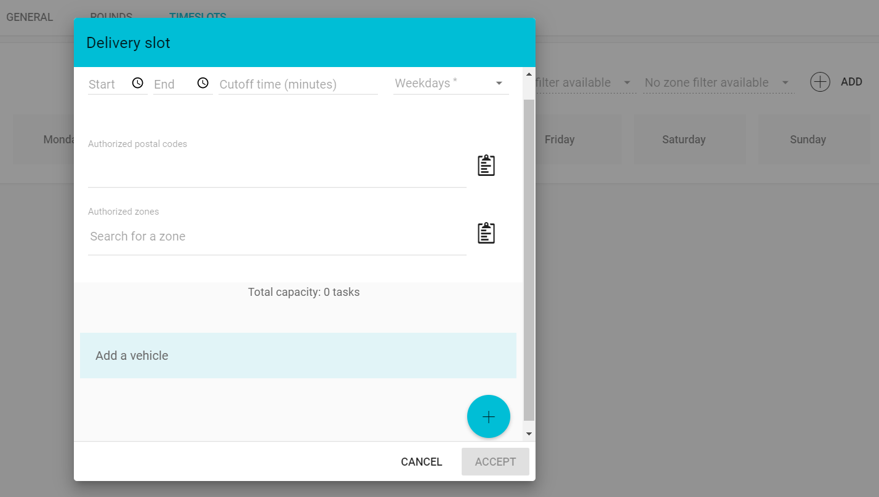Click the Total capacity: 0 tasks text
The width and height of the screenshot is (879, 497).
(304, 292)
